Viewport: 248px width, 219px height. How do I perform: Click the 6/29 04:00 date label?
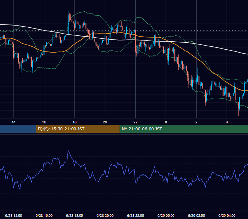pos(227,215)
